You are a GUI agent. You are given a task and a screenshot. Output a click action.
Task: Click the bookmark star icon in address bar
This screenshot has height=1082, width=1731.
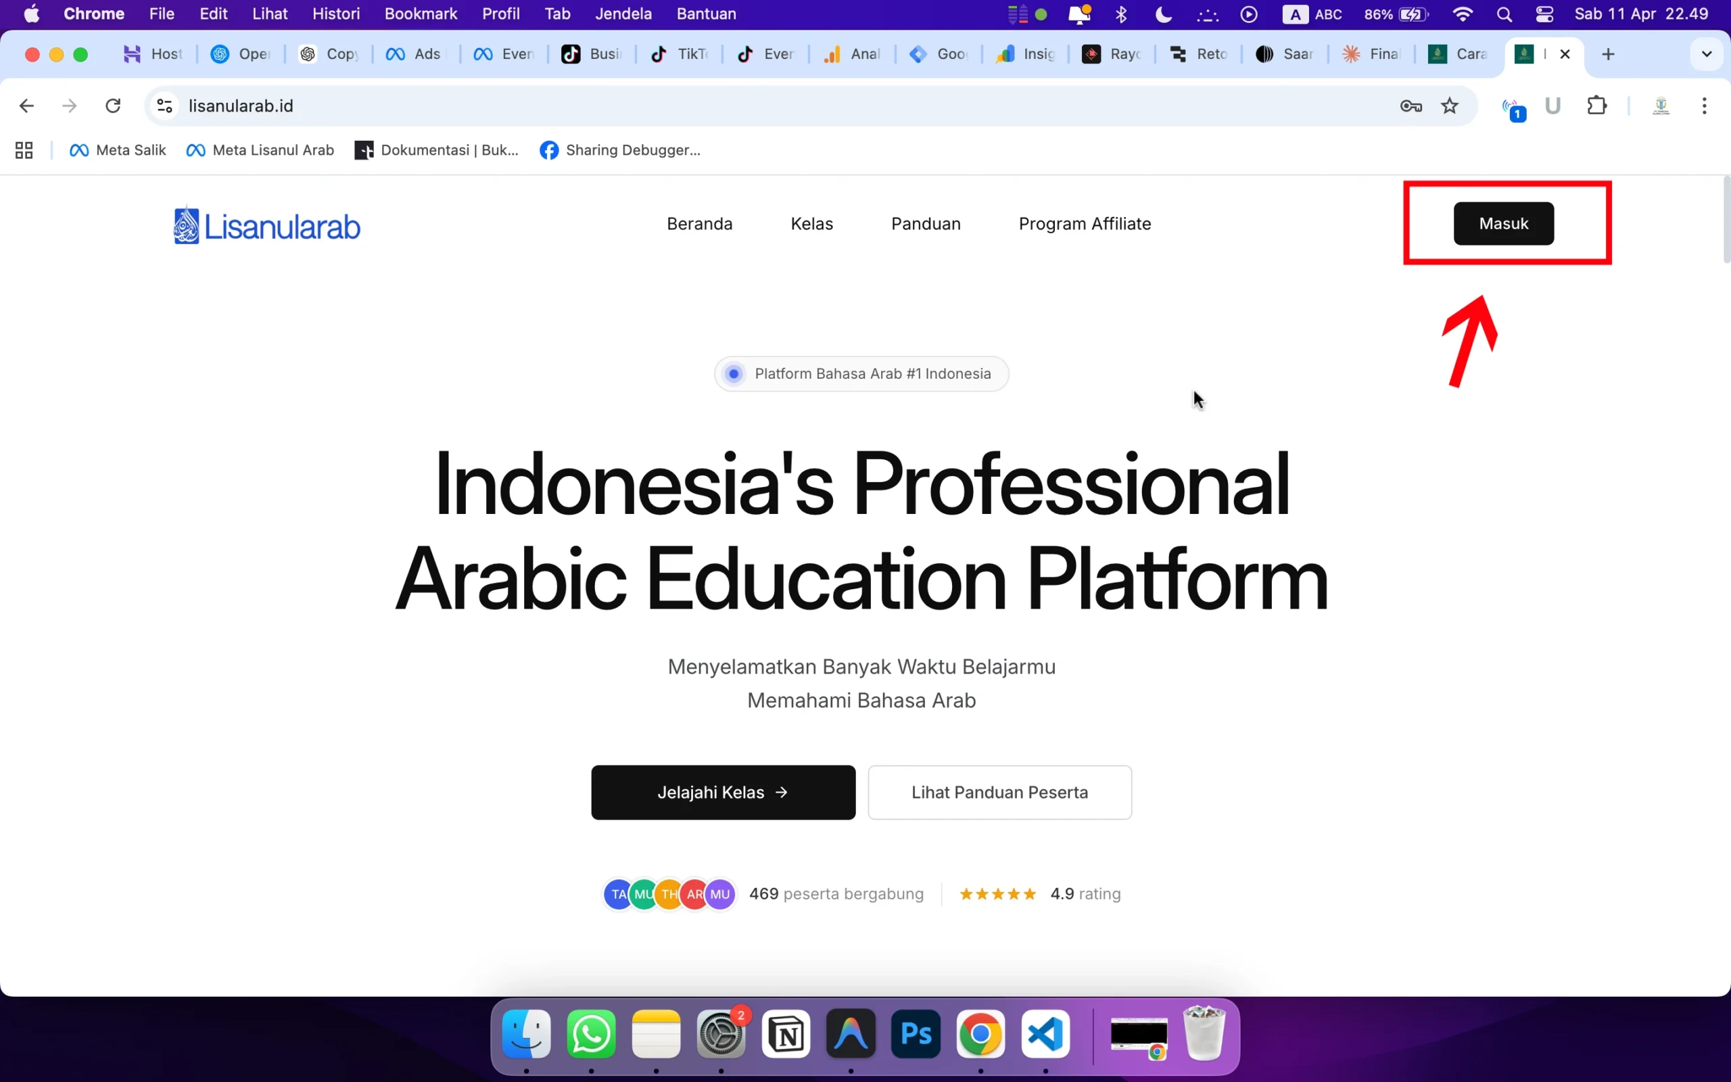[x=1450, y=105]
